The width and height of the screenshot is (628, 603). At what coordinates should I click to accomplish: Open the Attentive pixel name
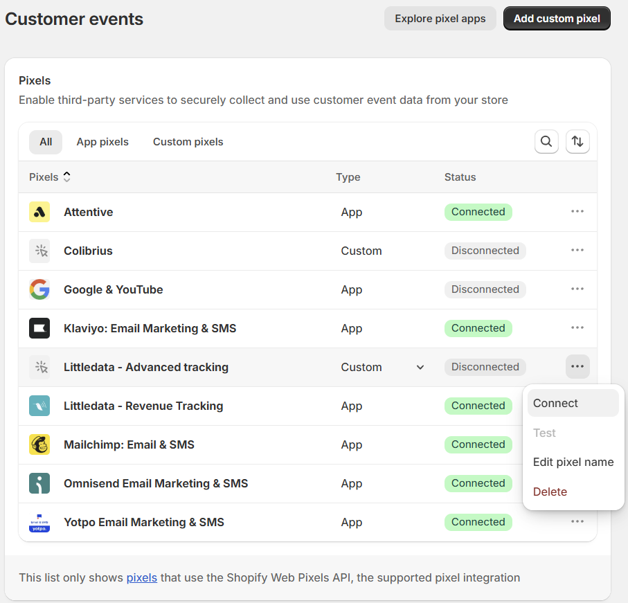pos(89,212)
